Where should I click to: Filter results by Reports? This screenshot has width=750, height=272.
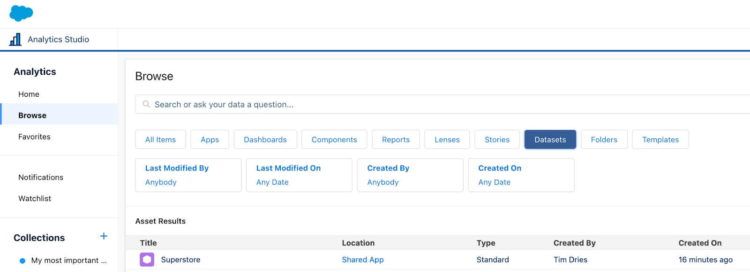point(396,139)
